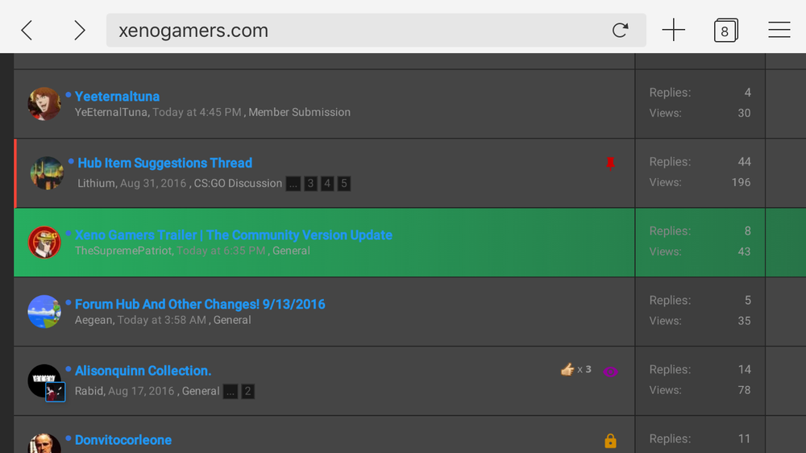Open Hub Item Suggestions Thread
806x453 pixels.
(165, 163)
